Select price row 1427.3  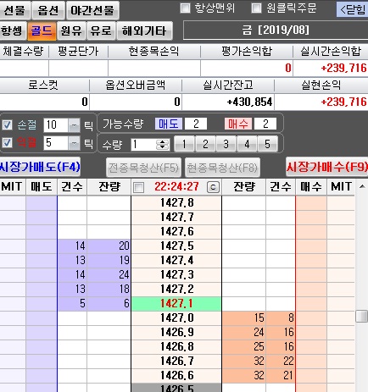176,275
